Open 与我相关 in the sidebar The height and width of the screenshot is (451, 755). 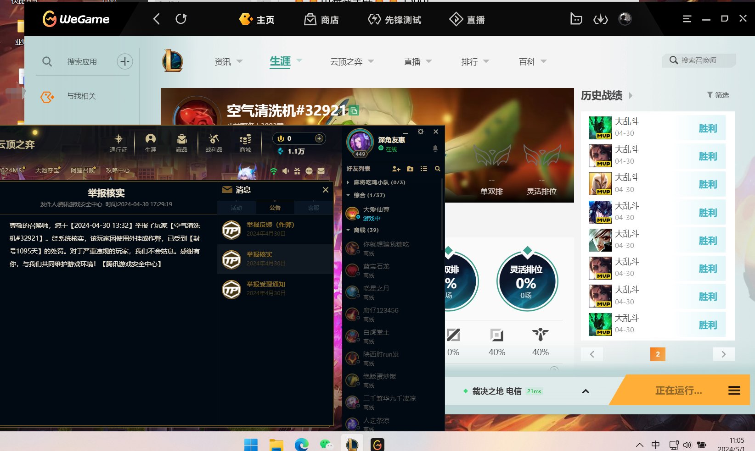68,96
